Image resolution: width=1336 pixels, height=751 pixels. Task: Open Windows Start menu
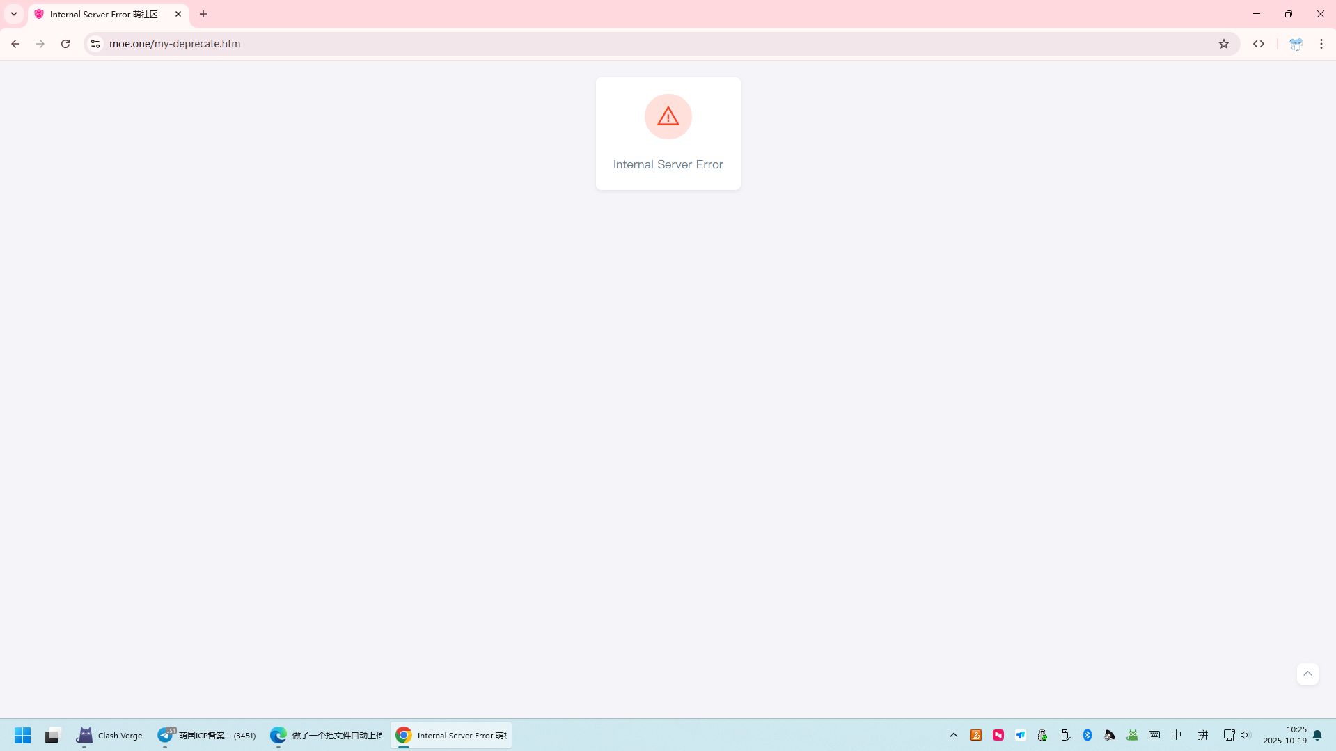23,735
